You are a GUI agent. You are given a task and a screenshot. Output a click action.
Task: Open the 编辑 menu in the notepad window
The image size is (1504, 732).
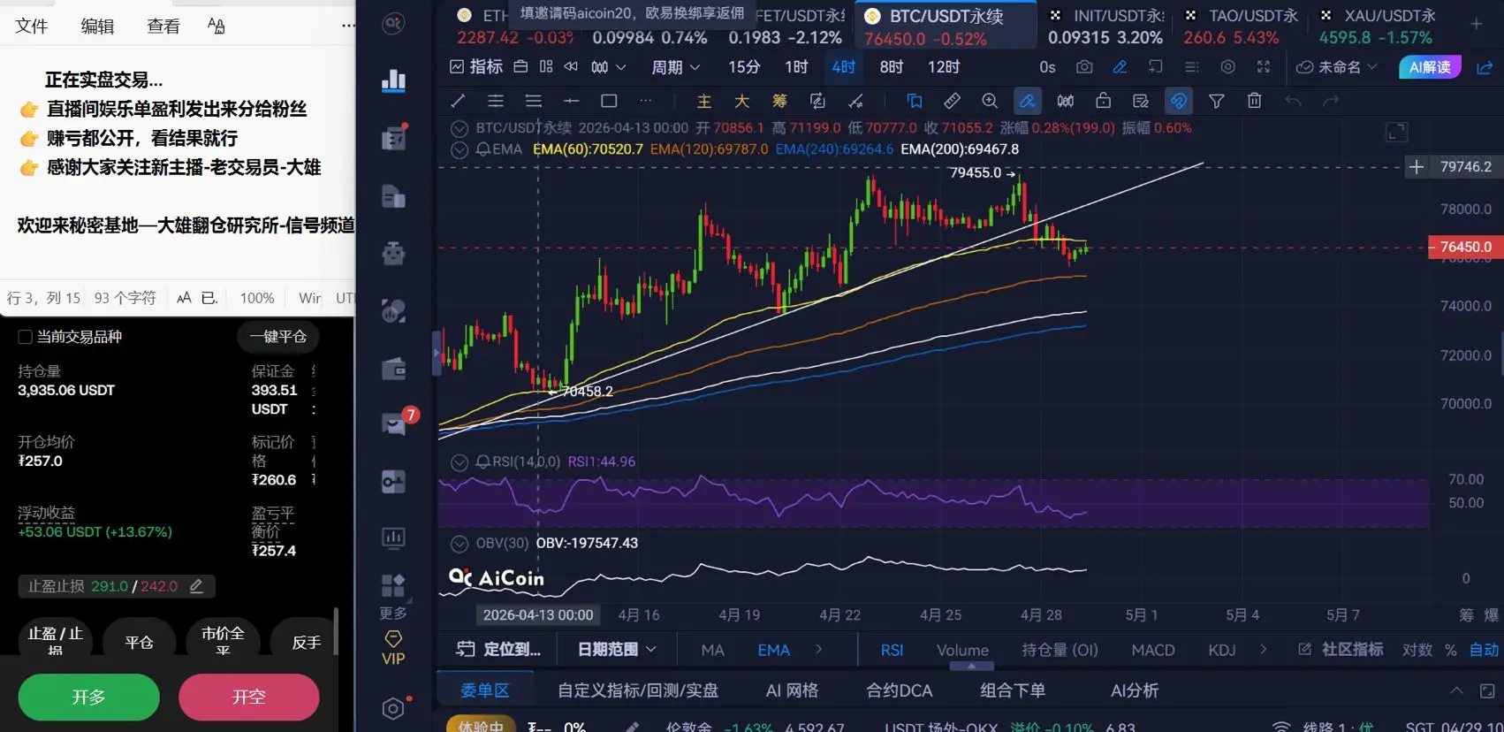pyautogui.click(x=97, y=27)
